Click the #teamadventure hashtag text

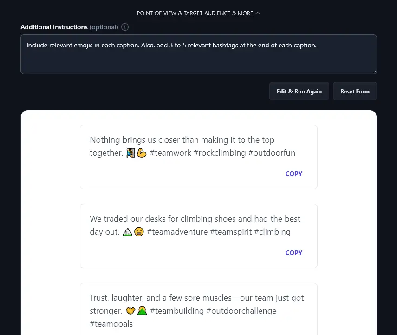click(x=177, y=232)
